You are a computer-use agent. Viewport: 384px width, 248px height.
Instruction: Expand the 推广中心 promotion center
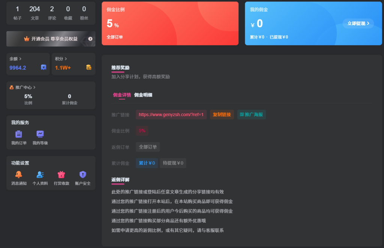22,87
